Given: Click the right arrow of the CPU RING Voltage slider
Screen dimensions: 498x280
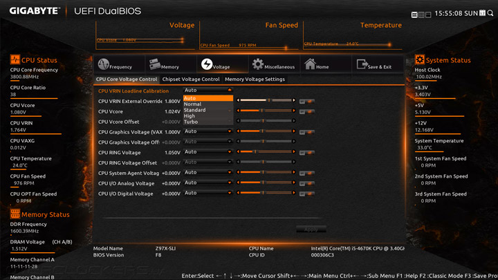Looking at the screenshot, I should (x=294, y=151).
